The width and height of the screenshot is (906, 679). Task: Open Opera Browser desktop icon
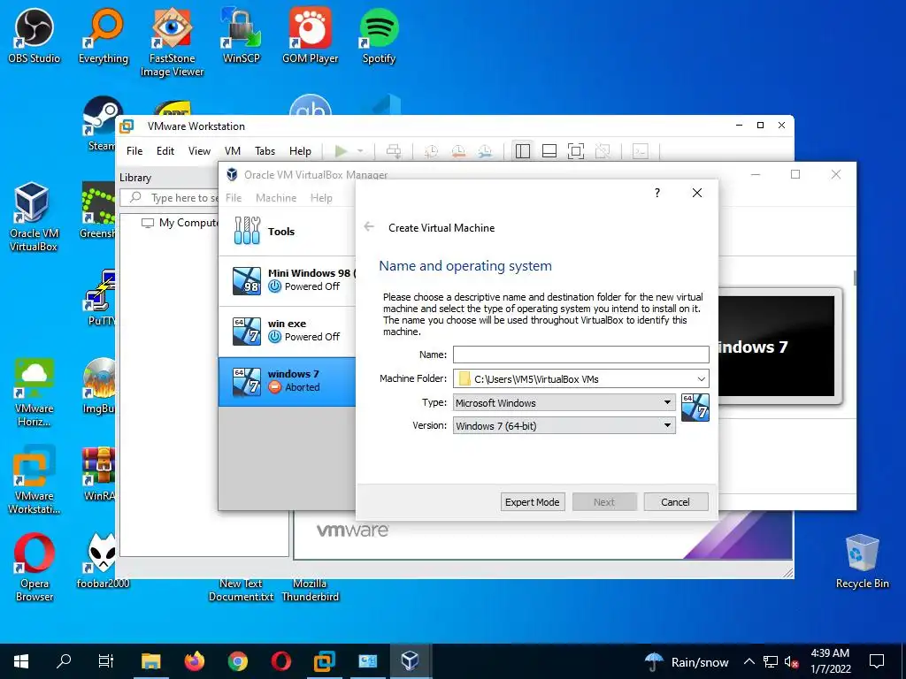pyautogui.click(x=35, y=568)
